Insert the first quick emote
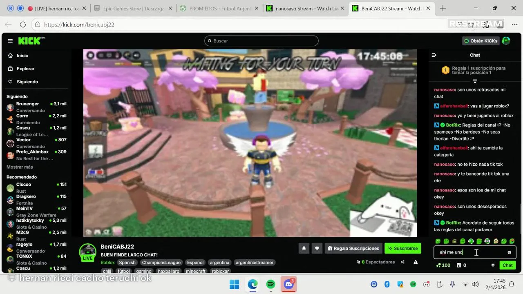 tap(438, 241)
